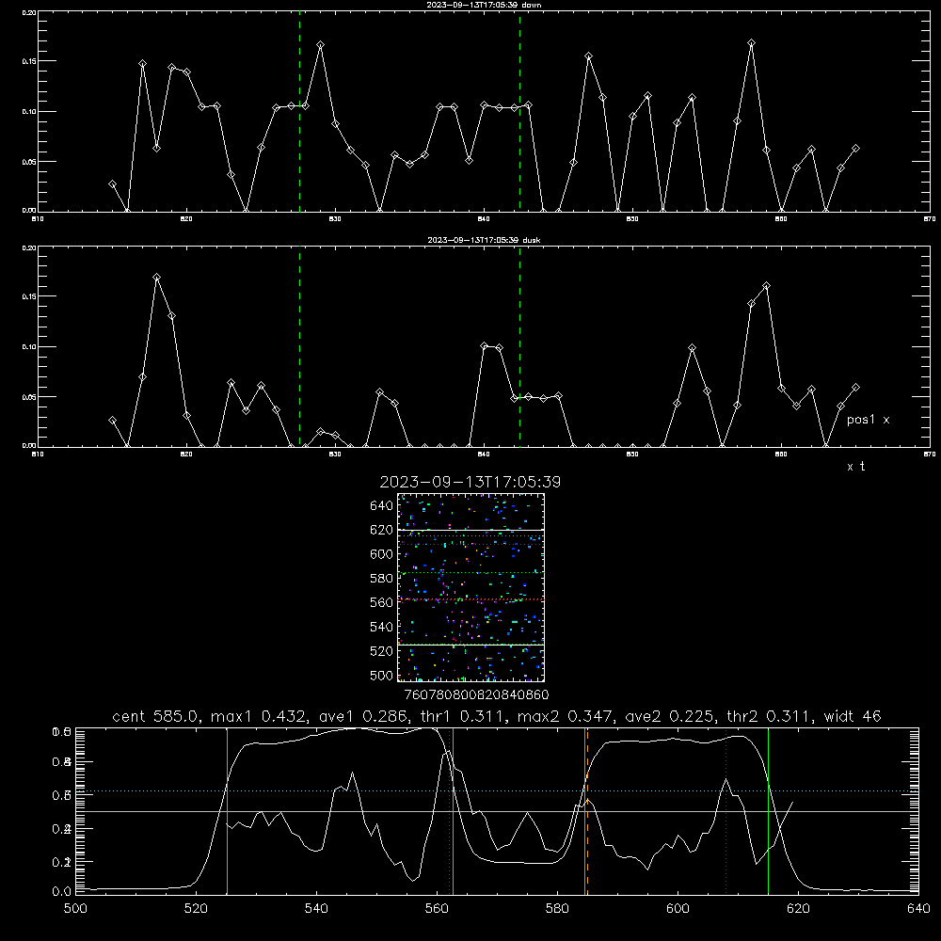The height and width of the screenshot is (941, 941).
Task: Click the dusk plot title '2023-09-13T17:05:39 dusk'
Action: click(484, 240)
